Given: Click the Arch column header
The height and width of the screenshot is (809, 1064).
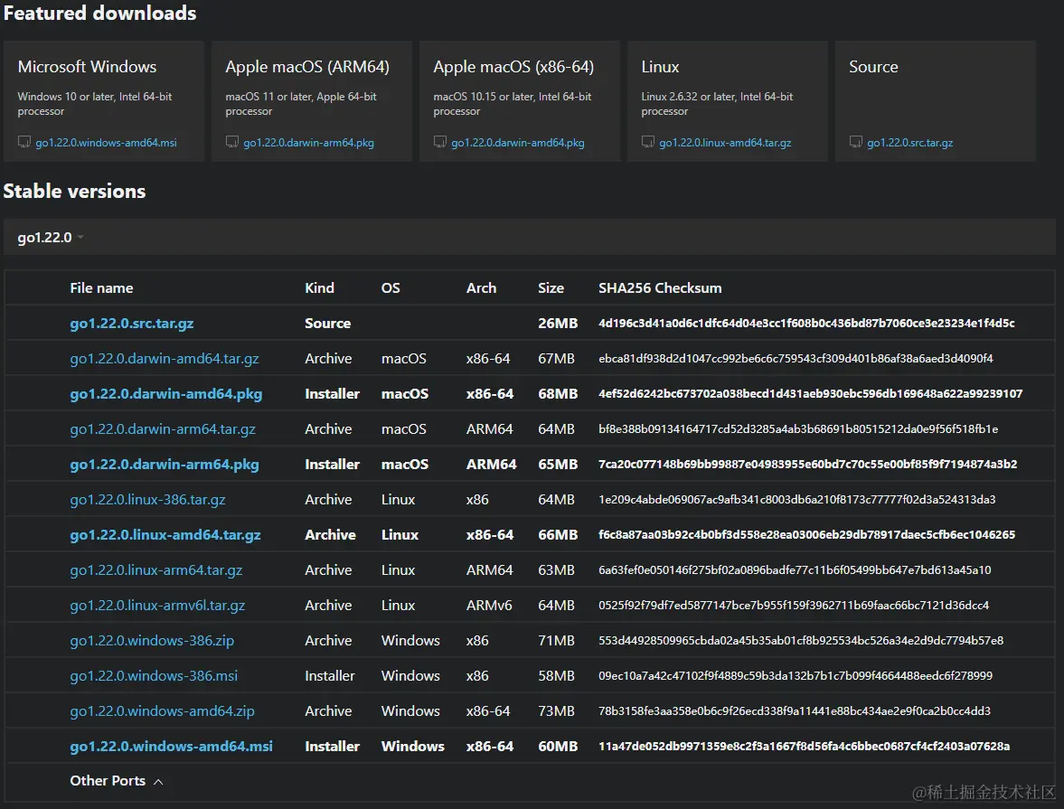Looking at the screenshot, I should (481, 287).
